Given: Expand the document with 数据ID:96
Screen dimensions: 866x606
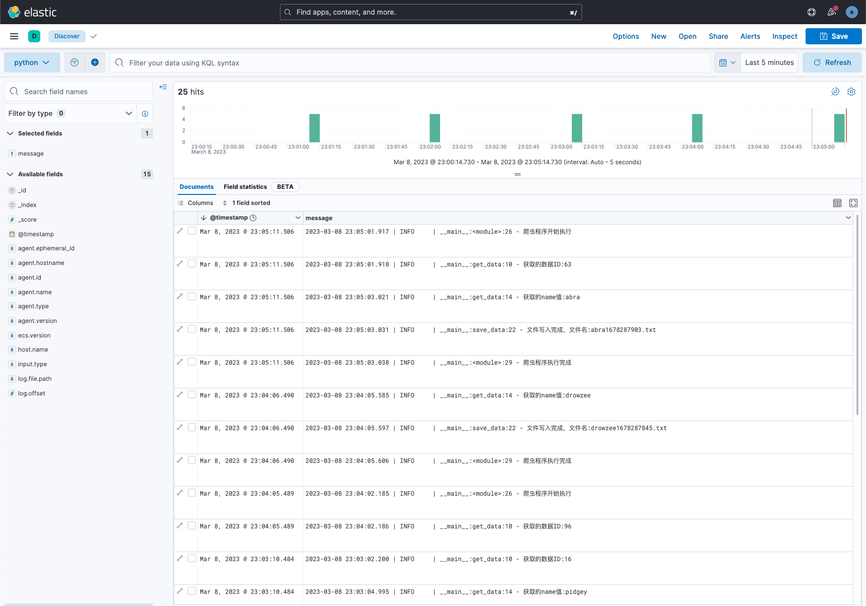Looking at the screenshot, I should click(x=180, y=525).
